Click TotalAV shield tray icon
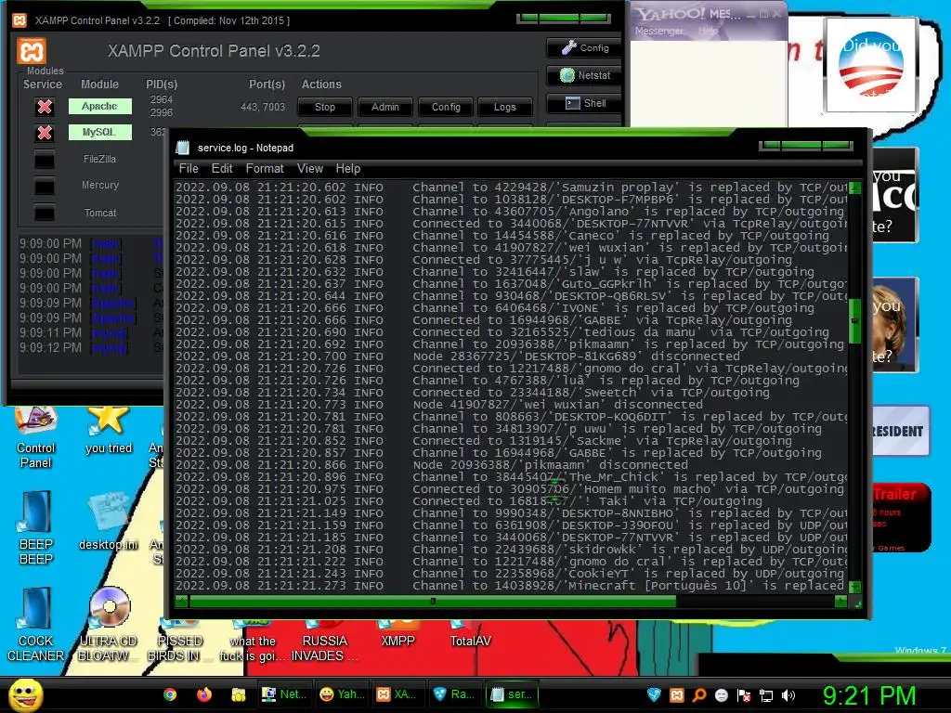This screenshot has height=713, width=951. coord(653,694)
